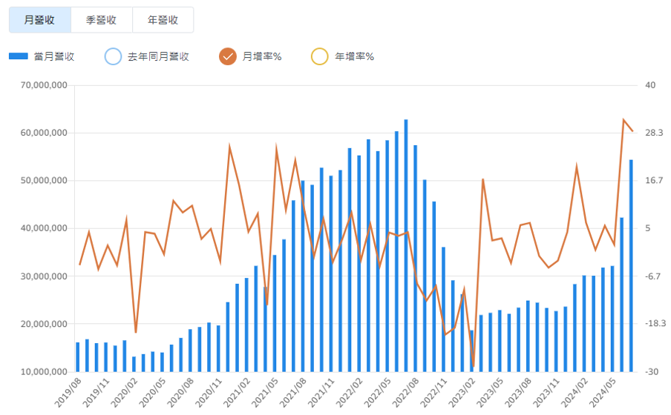Open the 季營收 tab
This screenshot has width=671, height=415.
click(102, 20)
